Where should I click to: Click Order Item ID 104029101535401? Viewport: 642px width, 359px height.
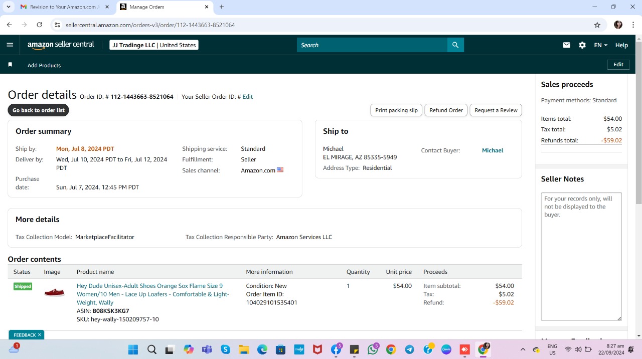[271, 298]
